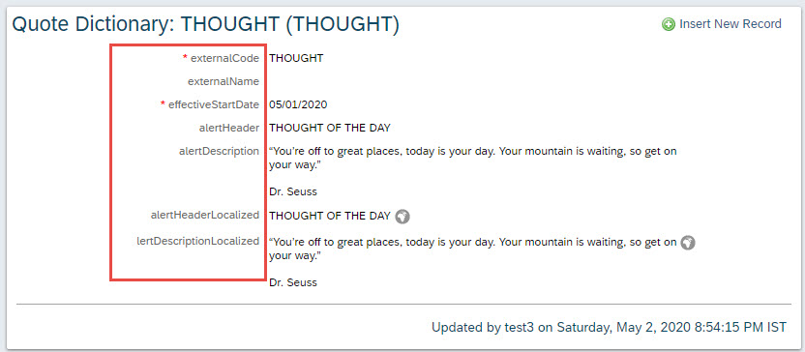Click the alertHeaderLocalized label
805x352 pixels.
tap(205, 215)
